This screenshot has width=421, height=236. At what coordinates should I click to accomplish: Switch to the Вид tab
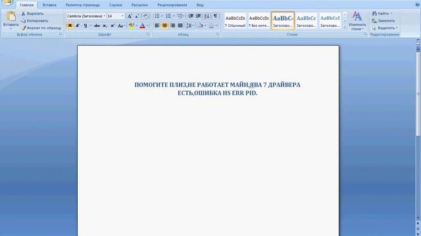[x=200, y=5]
